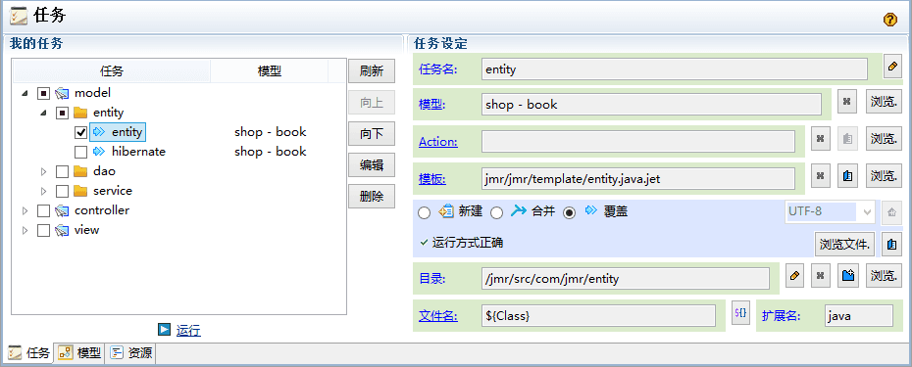Switch to the 资源 bottom tab

tap(131, 352)
